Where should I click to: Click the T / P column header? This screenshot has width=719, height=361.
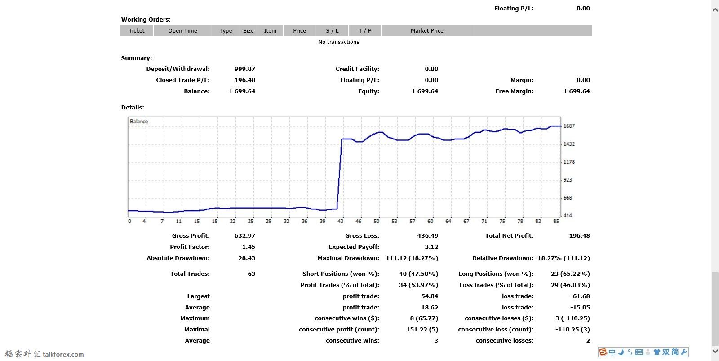pos(365,30)
